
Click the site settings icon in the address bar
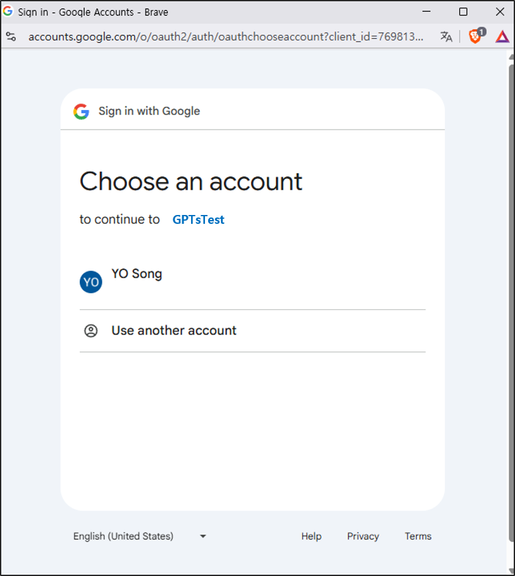click(x=11, y=37)
